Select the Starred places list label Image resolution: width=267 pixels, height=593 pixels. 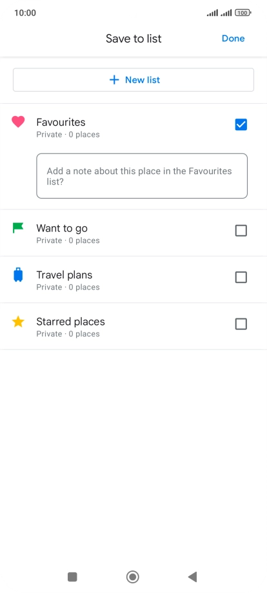click(x=71, y=322)
